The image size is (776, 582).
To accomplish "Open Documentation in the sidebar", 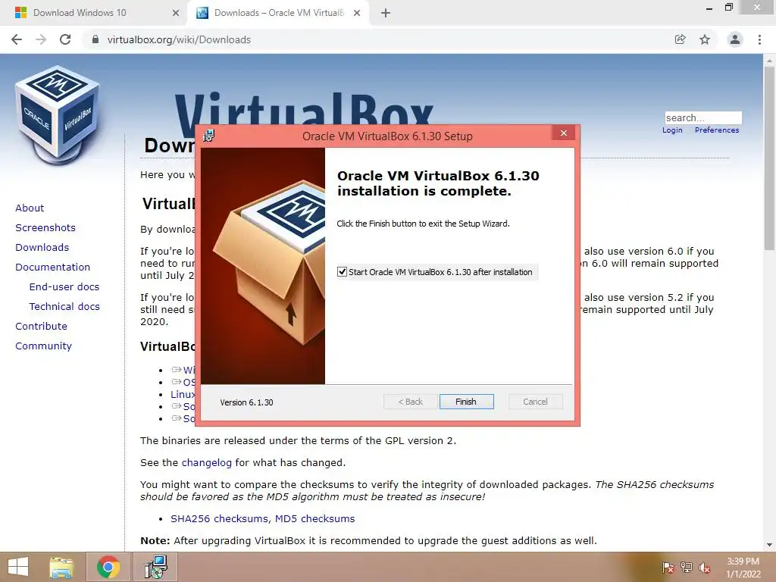I will tap(53, 268).
